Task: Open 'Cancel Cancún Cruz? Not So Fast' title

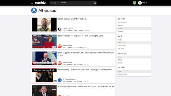Action: tap(72, 19)
